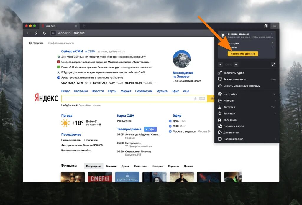Click the three dots after exchange rates
This screenshot has width=302, height=205.
point(156,83)
